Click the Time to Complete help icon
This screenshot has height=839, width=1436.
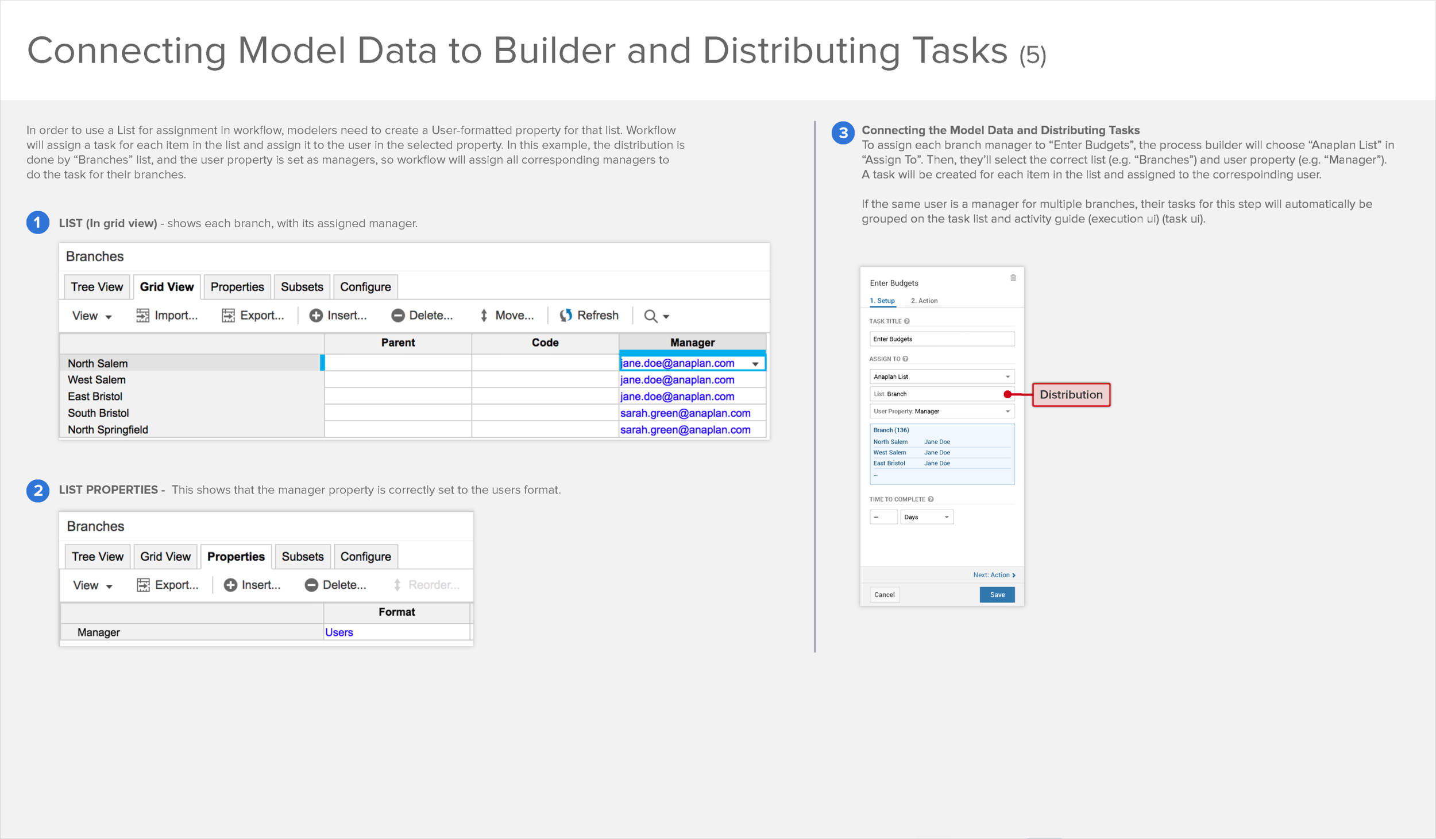pos(931,499)
